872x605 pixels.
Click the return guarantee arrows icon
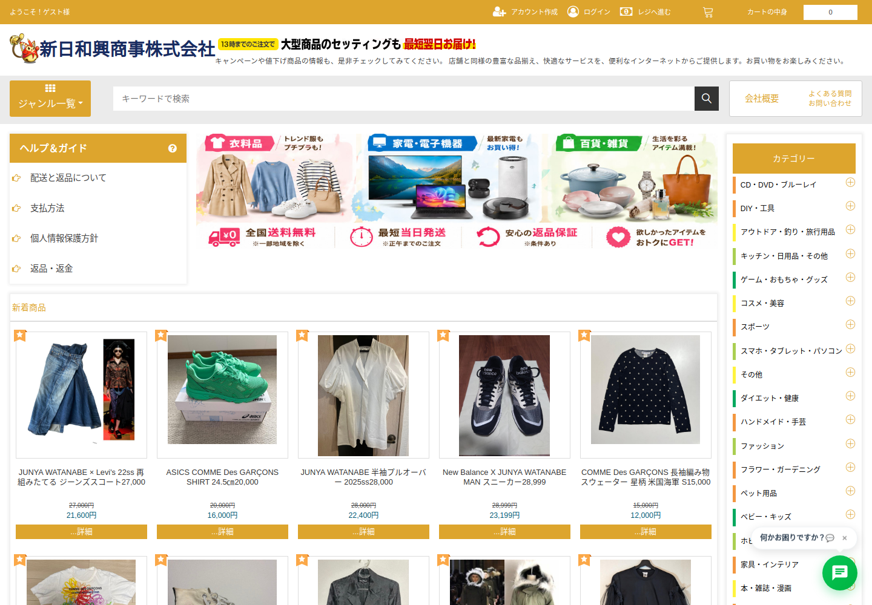point(488,237)
